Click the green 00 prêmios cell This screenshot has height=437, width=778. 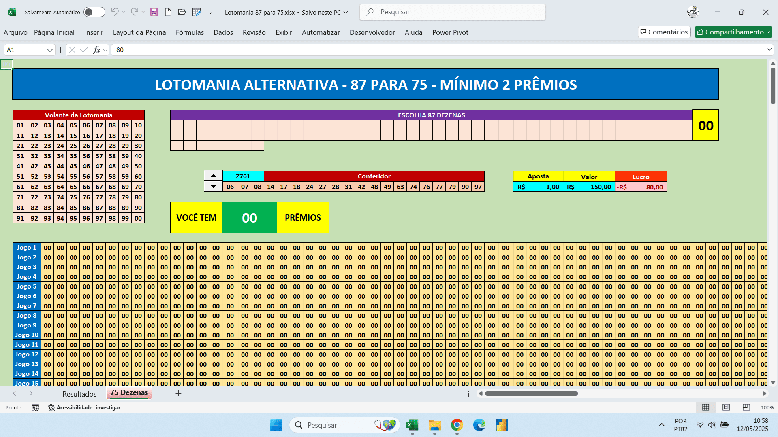(250, 218)
